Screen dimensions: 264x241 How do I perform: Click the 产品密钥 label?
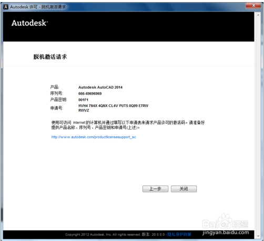pos(58,100)
